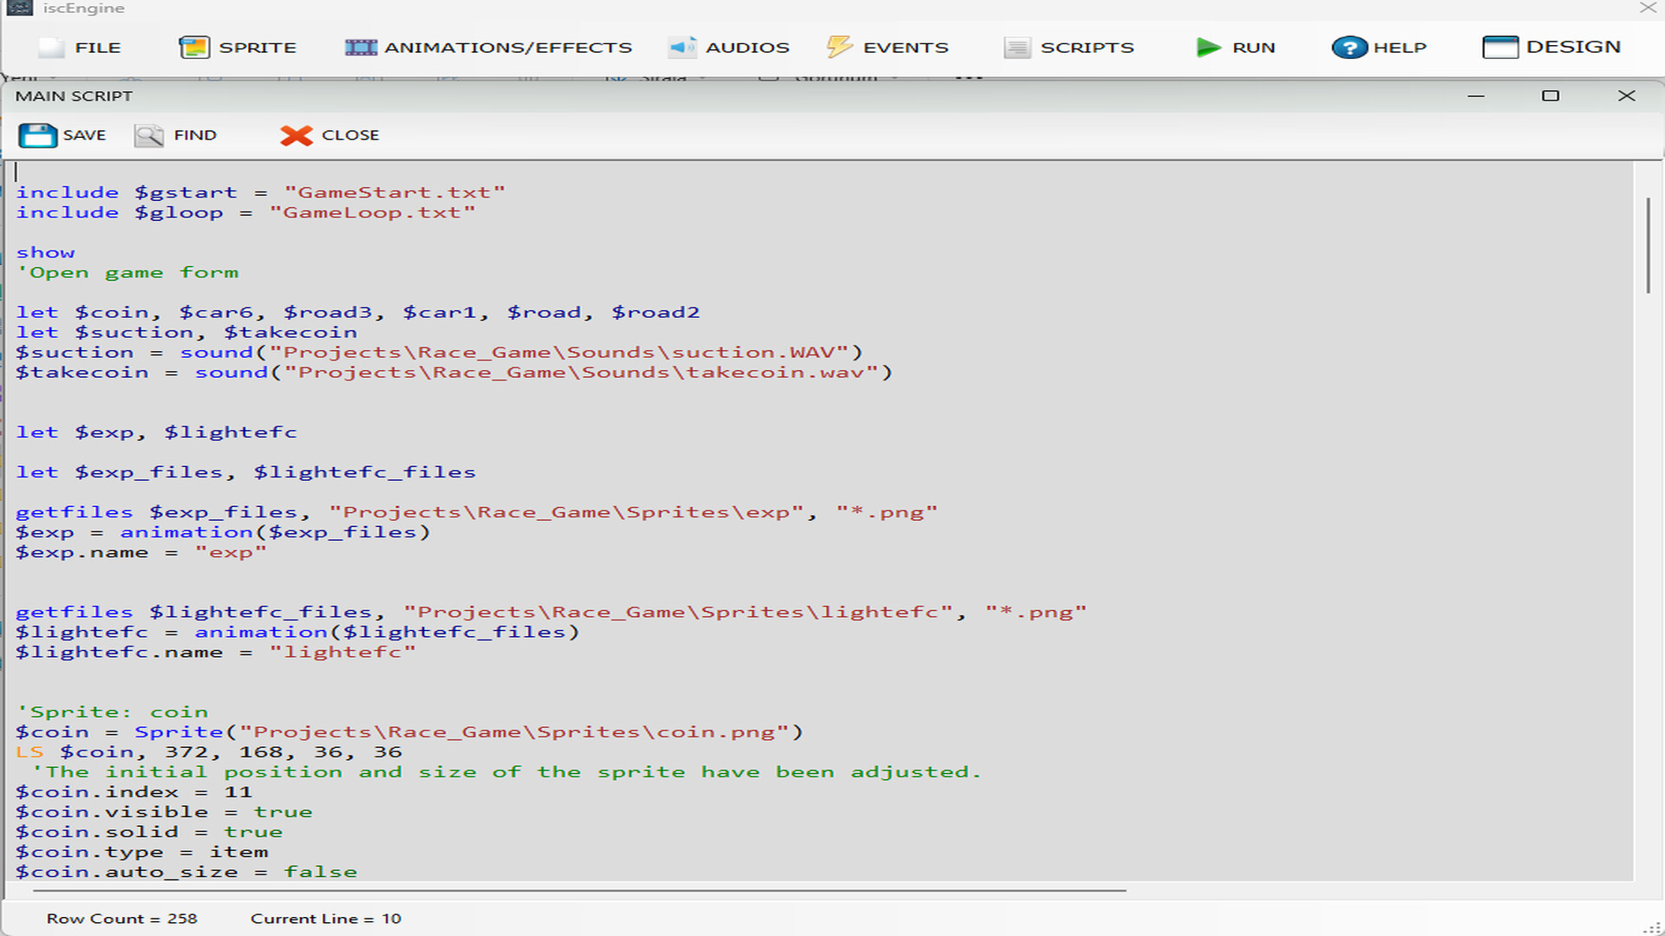Click the EVENTS lightning bolt icon
Screen dimensions: 1665x936
tap(839, 47)
